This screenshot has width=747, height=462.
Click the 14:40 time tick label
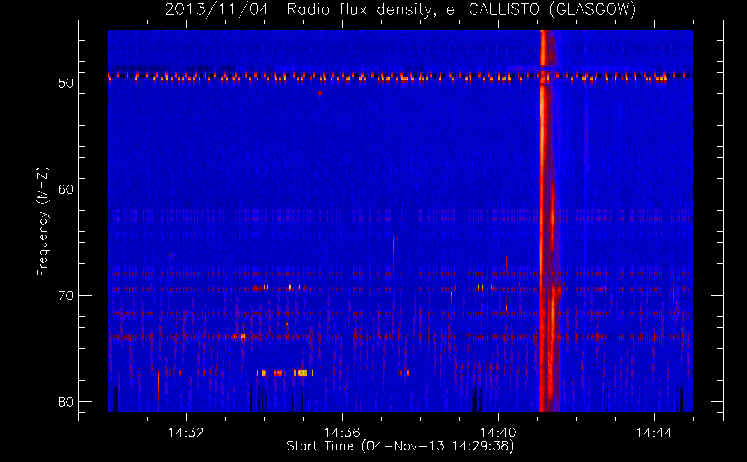[x=498, y=432]
